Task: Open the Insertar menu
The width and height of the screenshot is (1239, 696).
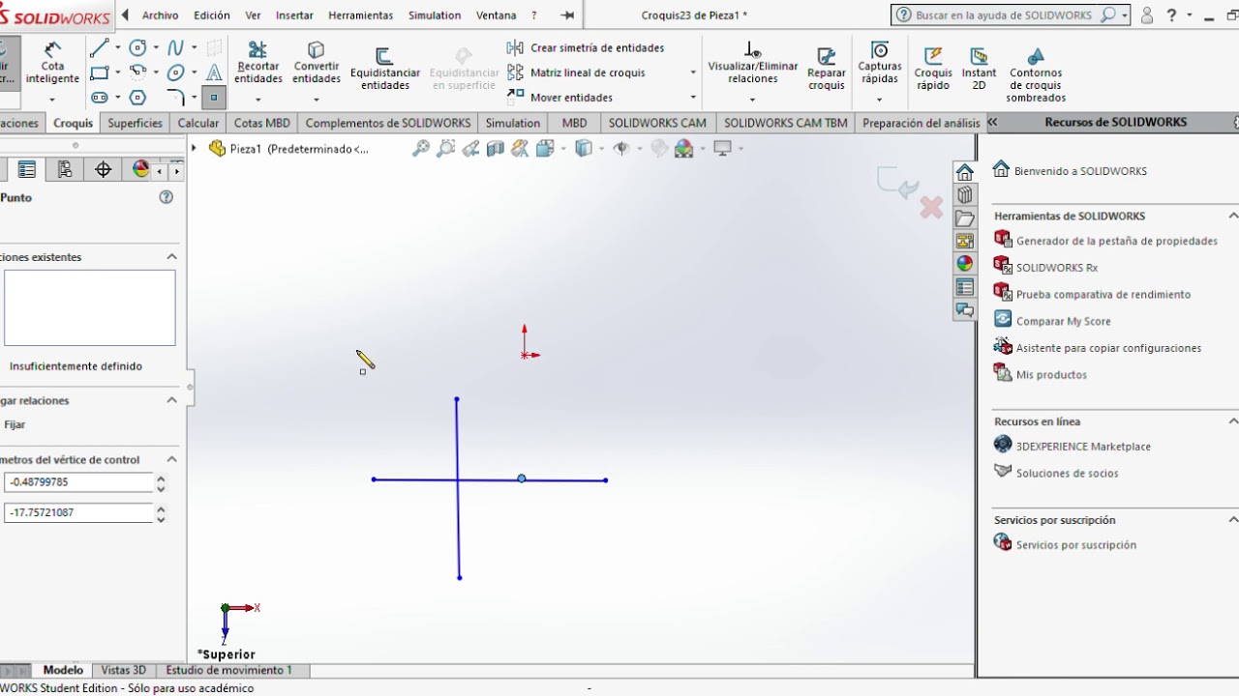Action: (x=294, y=15)
